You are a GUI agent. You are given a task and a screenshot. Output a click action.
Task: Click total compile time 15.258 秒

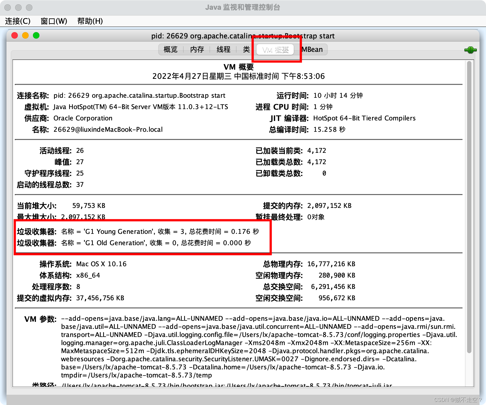[329, 130]
